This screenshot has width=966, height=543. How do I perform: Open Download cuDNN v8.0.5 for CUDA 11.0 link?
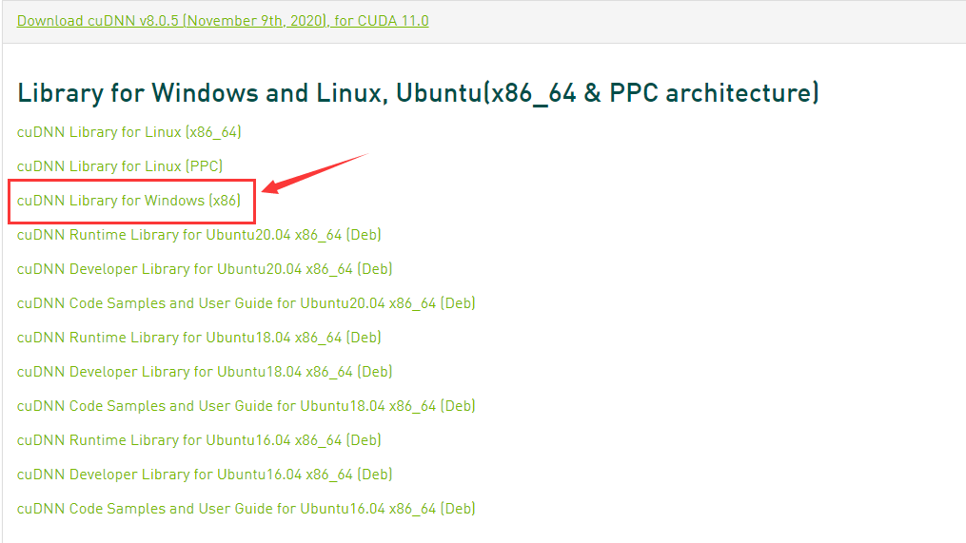(x=223, y=20)
